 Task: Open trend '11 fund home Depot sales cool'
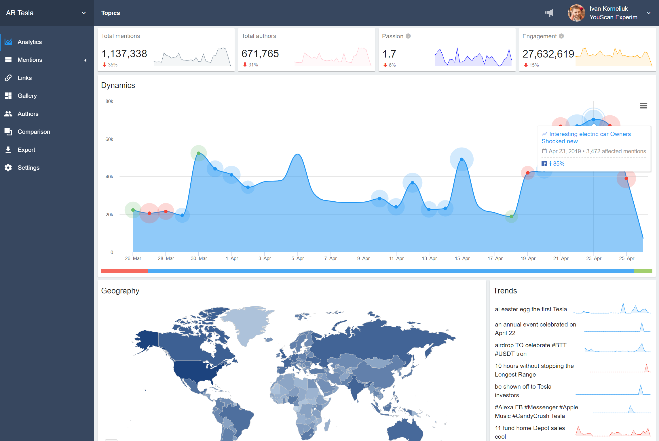[x=530, y=432]
